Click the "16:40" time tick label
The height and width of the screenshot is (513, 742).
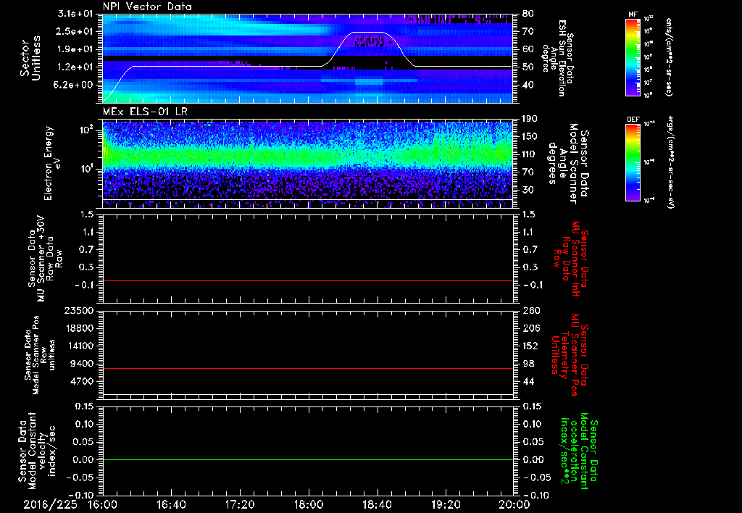tap(171, 504)
